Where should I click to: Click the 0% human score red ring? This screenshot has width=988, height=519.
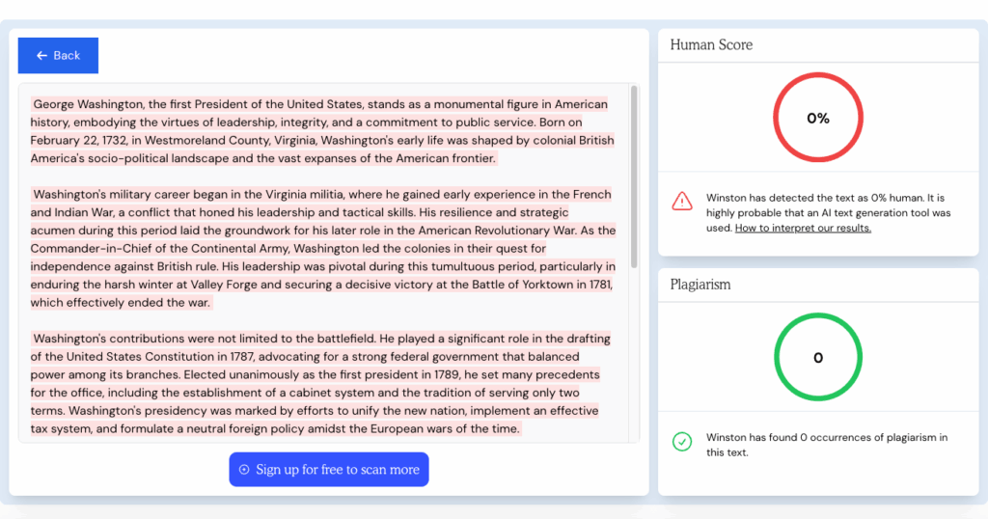[x=818, y=118]
